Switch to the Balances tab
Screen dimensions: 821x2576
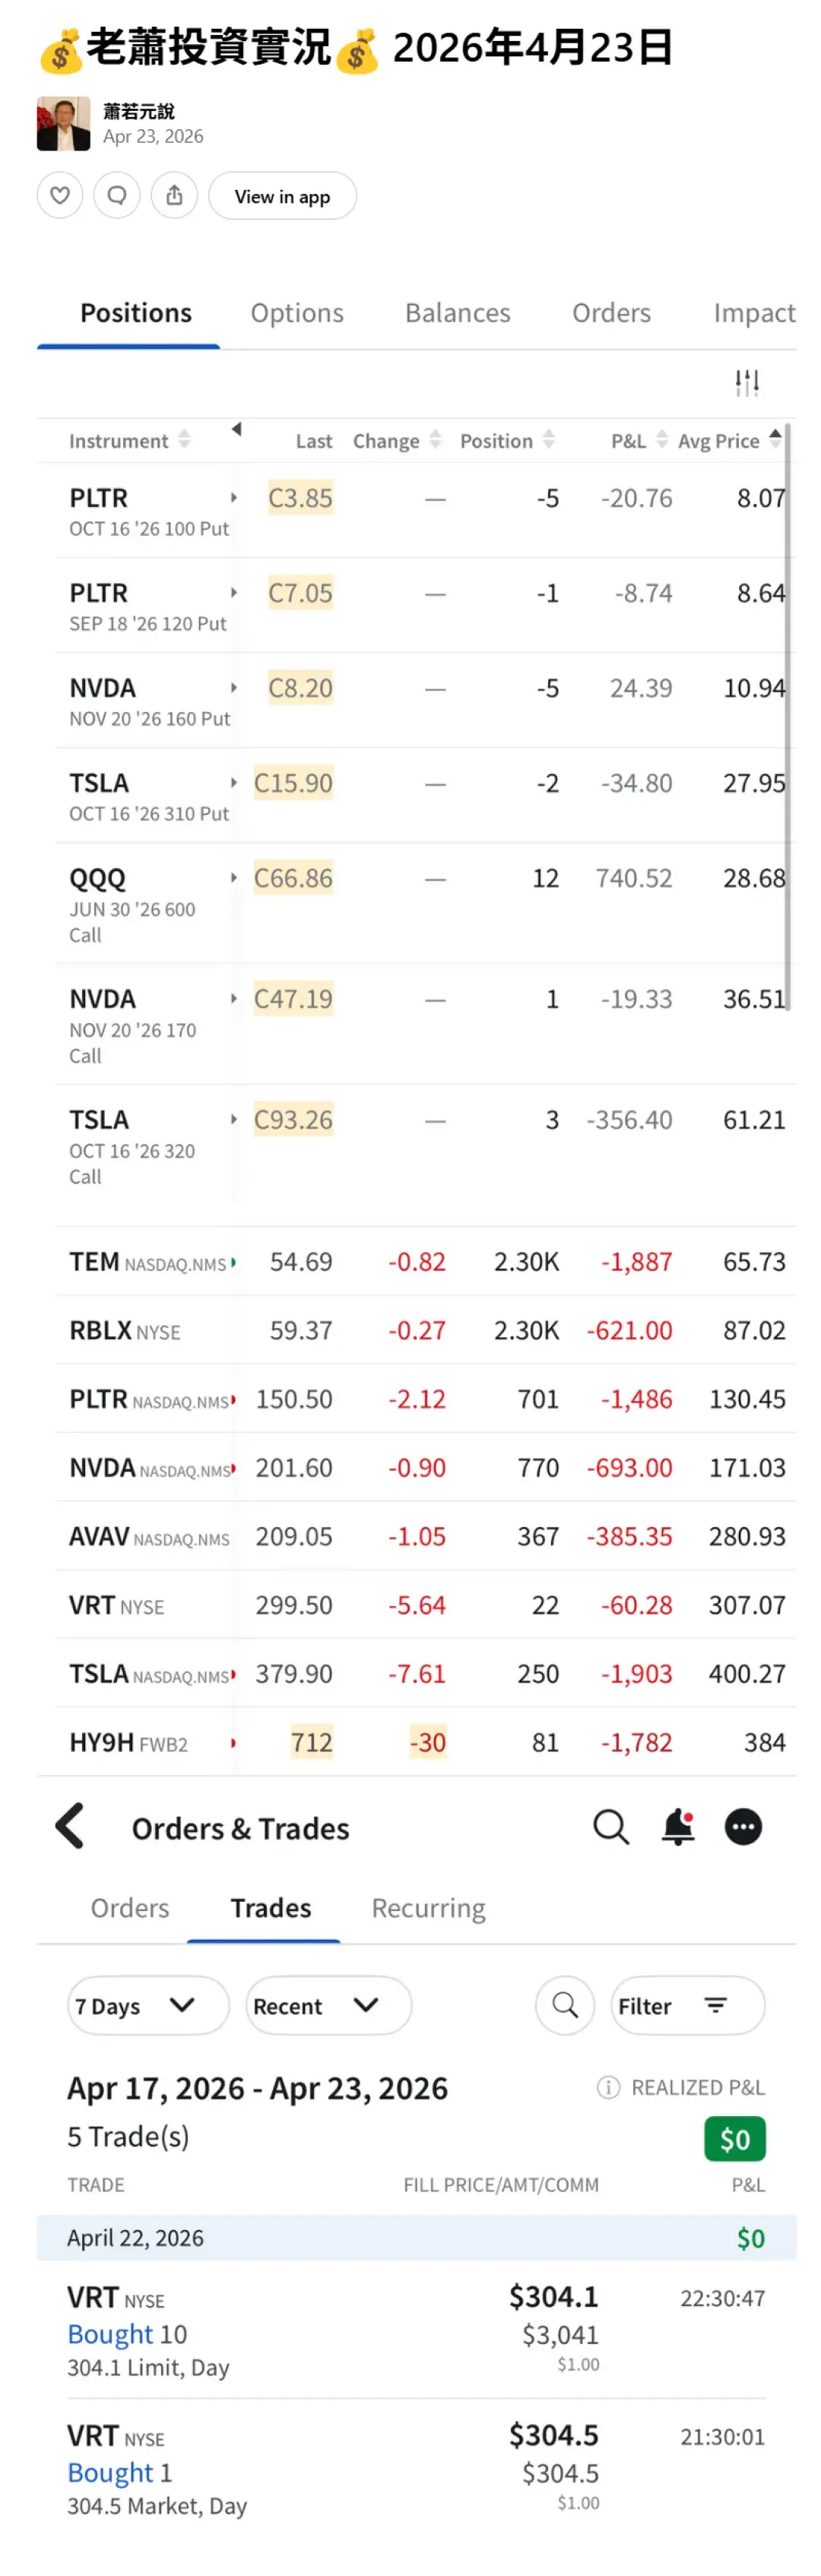(457, 313)
